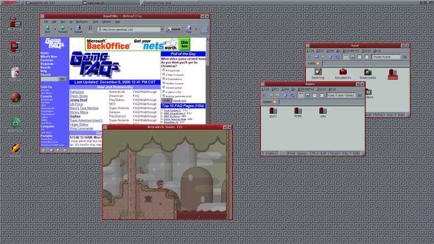Select 'A PlayStation2' poll option
434x244 pixels.
163,79
